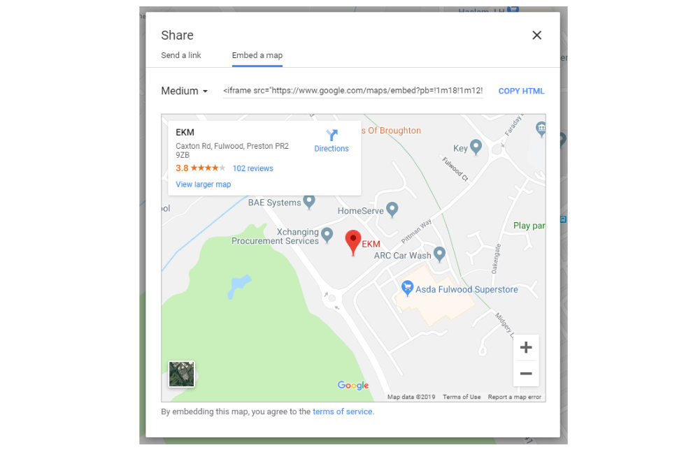
Task: Select the ARC Car Wash marker
Action: [x=439, y=254]
